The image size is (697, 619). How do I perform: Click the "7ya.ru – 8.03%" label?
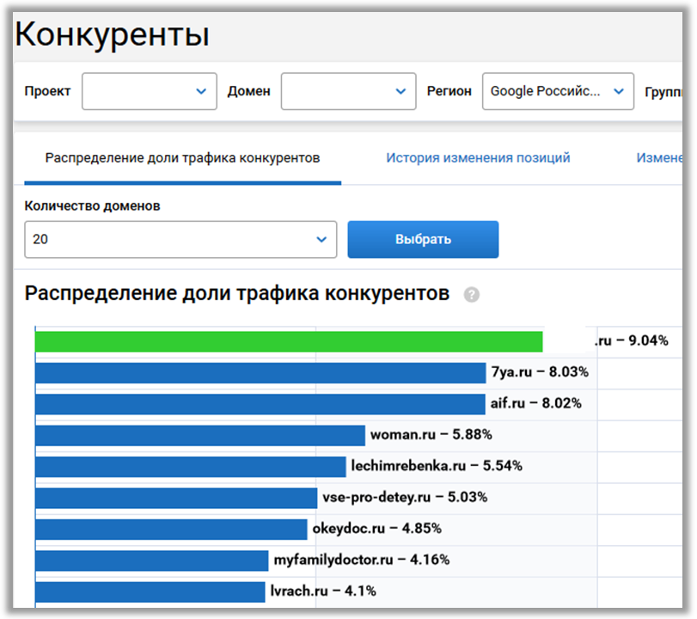point(540,371)
